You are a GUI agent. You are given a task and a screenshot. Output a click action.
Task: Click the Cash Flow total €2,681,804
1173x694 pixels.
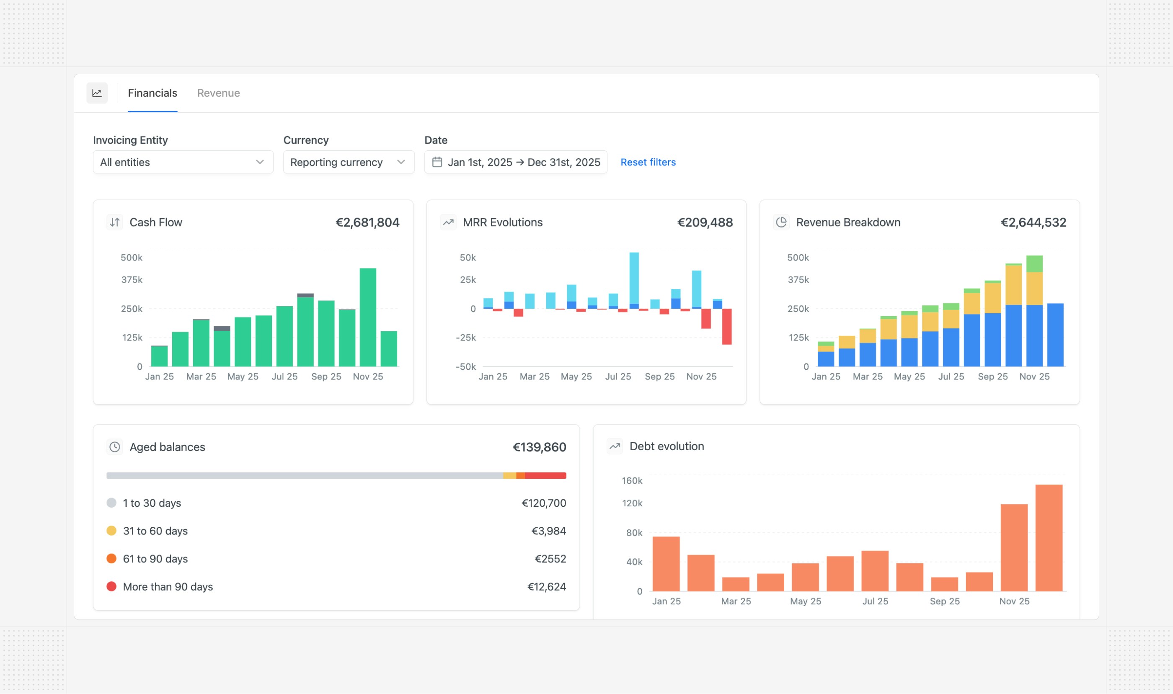point(367,222)
